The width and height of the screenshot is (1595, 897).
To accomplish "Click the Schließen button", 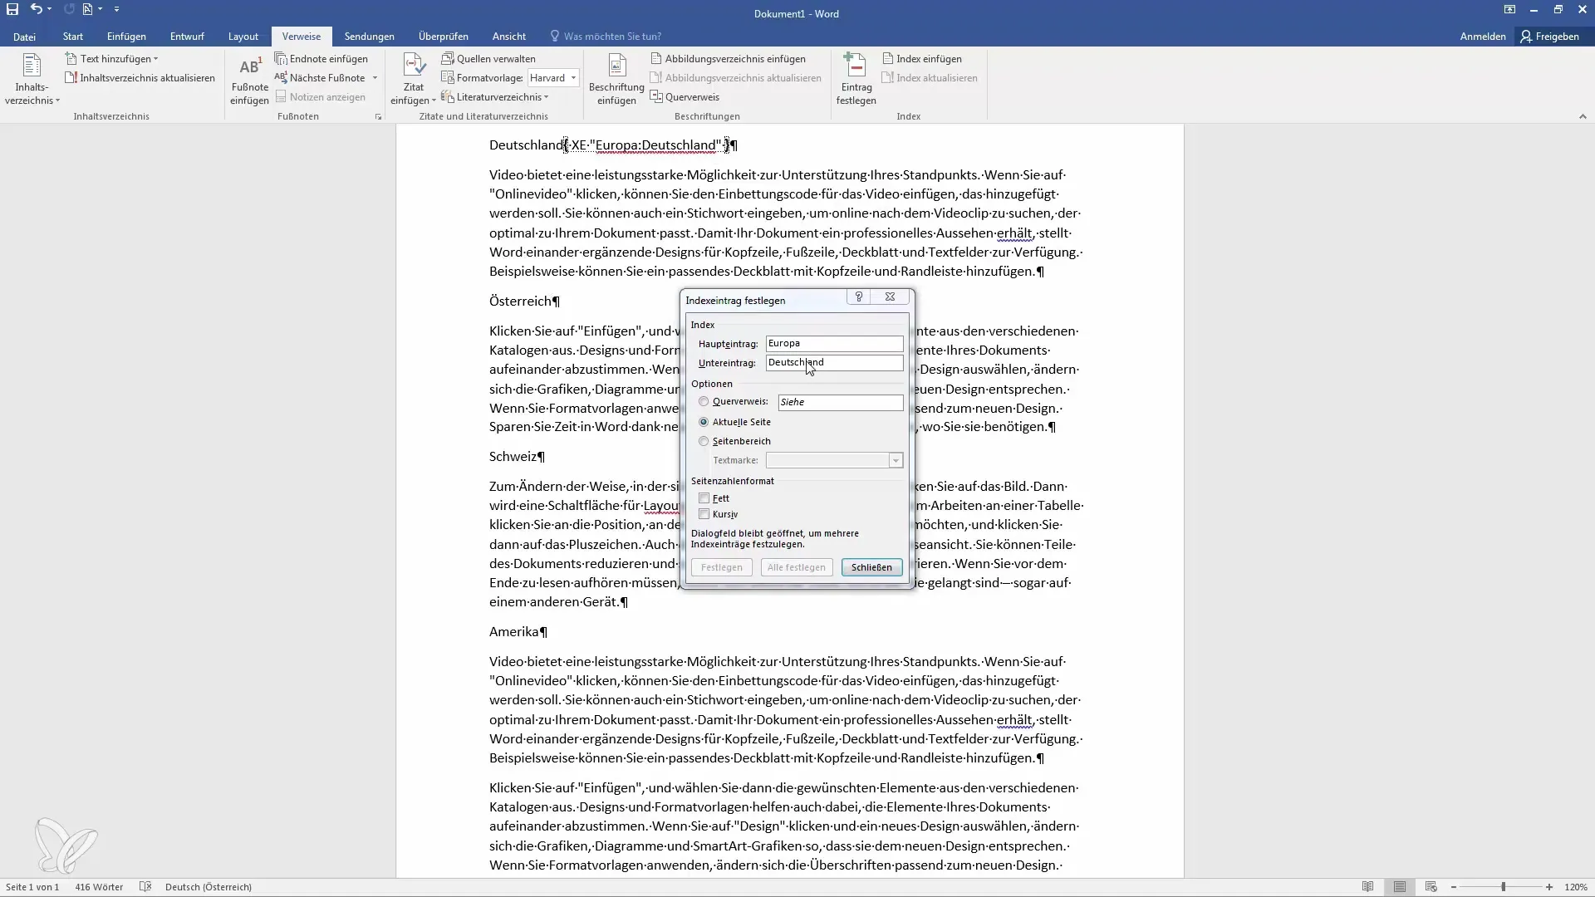I will tap(871, 567).
